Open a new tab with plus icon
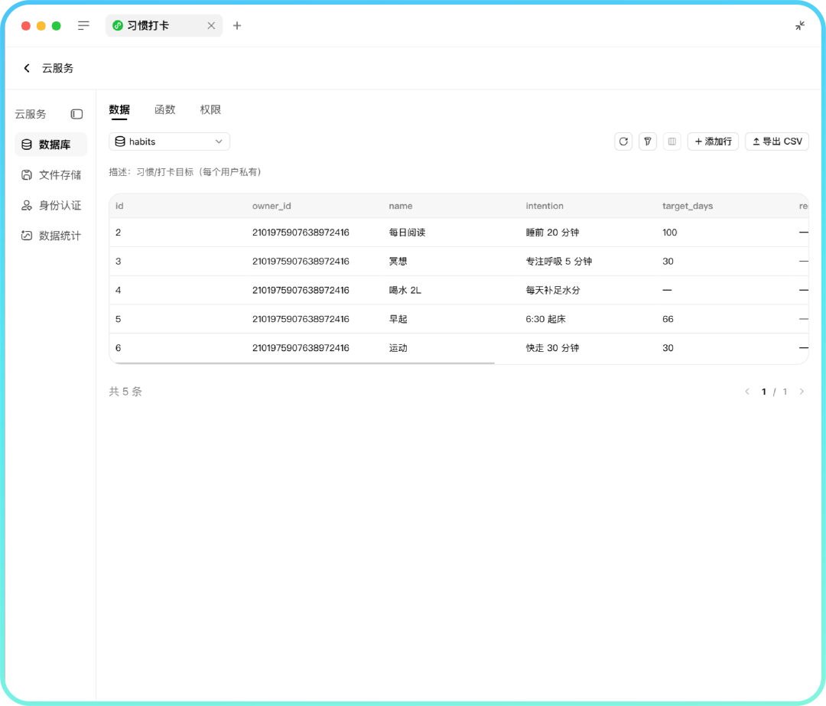826x706 pixels. click(x=237, y=25)
